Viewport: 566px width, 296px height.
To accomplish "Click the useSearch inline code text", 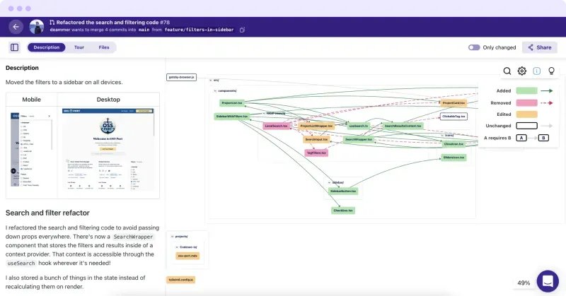I will [x=21, y=264].
